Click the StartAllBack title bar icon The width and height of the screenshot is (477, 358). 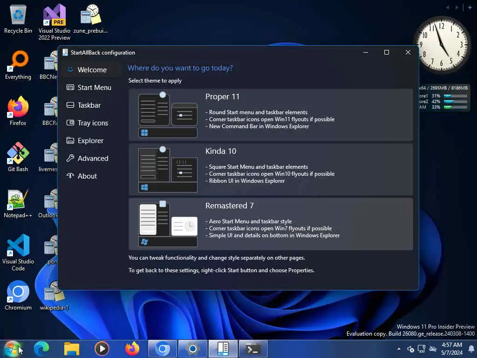(x=65, y=52)
